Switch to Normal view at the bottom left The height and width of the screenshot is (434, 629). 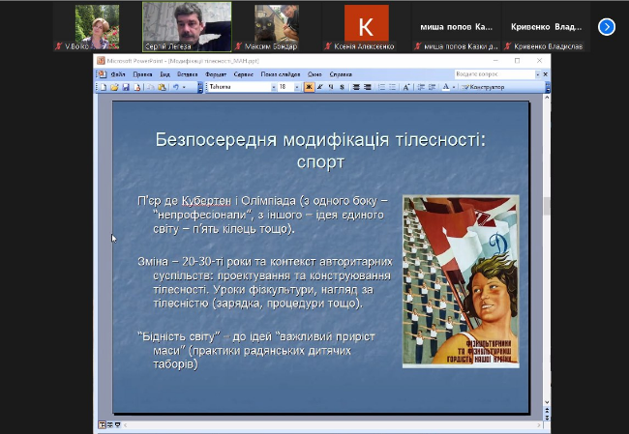click(x=102, y=424)
